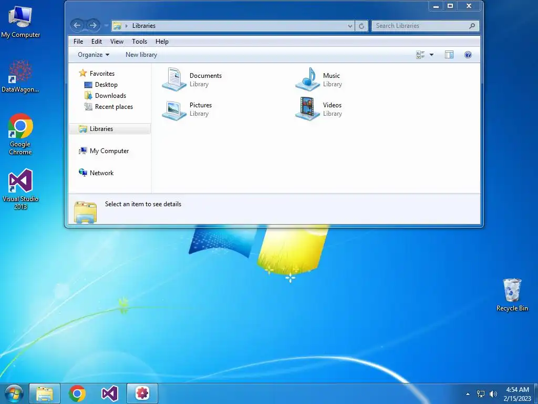Open the File menu
The height and width of the screenshot is (404, 538).
(78, 42)
